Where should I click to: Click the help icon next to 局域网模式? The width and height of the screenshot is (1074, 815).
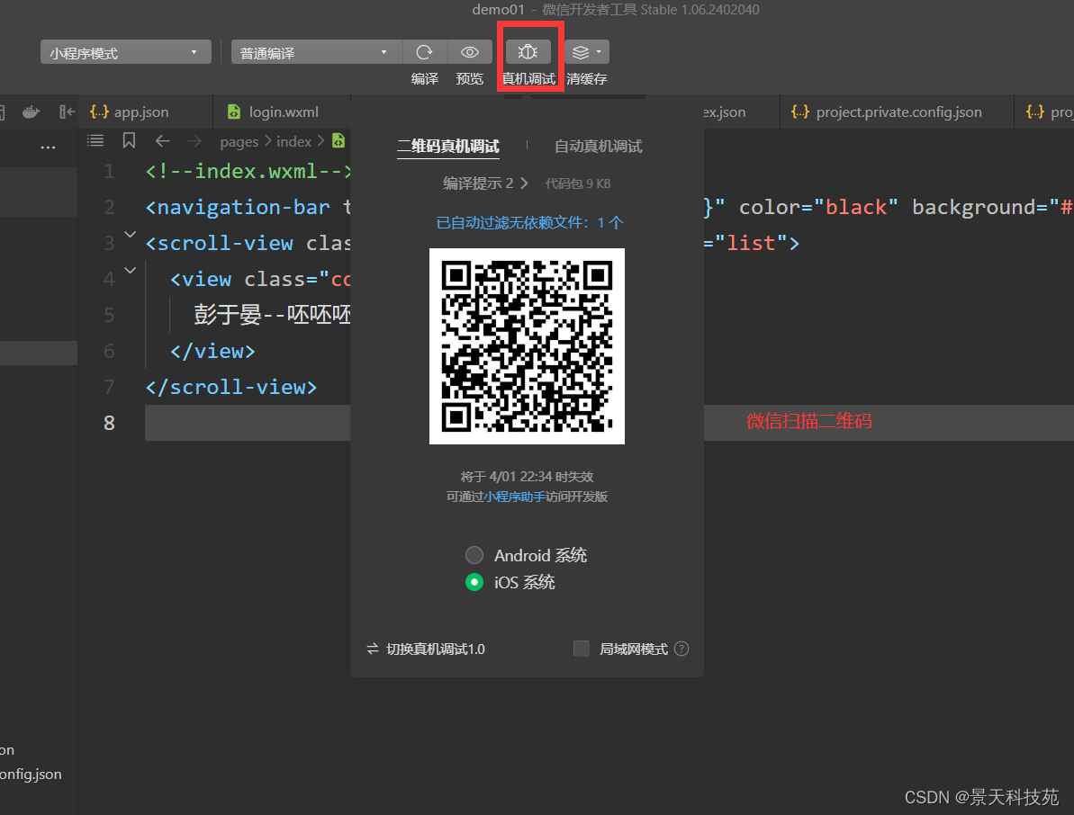(x=681, y=649)
